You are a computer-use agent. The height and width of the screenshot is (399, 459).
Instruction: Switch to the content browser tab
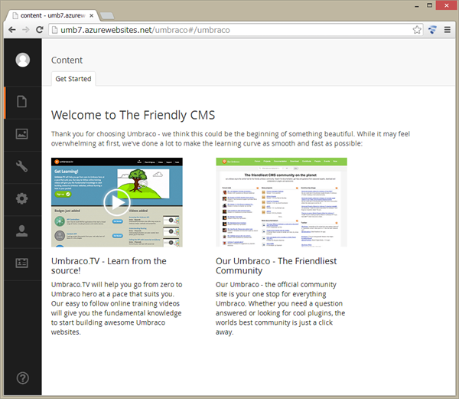(50, 15)
